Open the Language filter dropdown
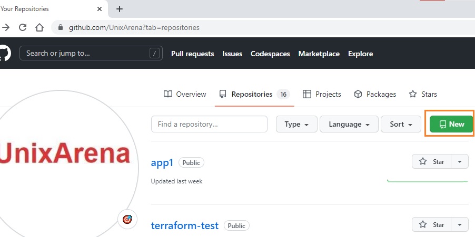 (x=349, y=124)
